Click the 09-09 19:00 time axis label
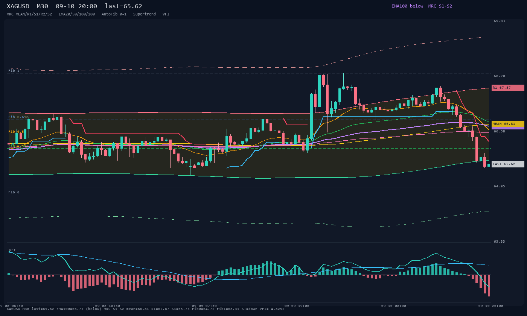 (x=297, y=306)
